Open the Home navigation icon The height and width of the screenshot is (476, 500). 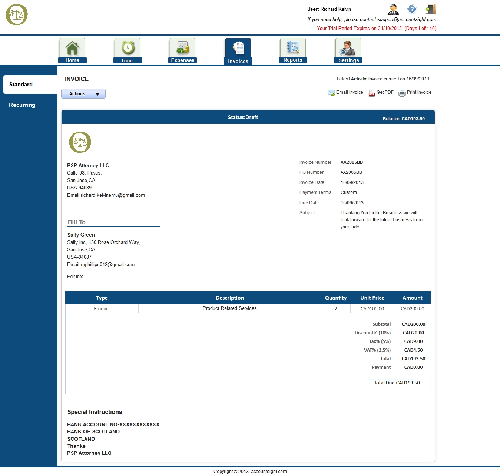point(72,48)
